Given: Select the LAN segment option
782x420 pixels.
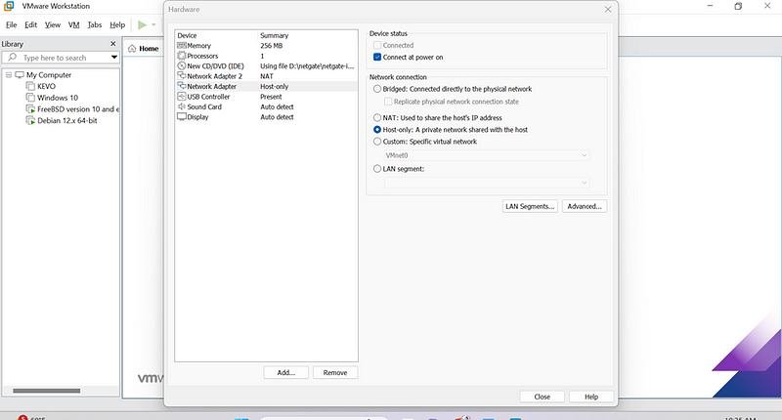Looking at the screenshot, I should coord(377,169).
